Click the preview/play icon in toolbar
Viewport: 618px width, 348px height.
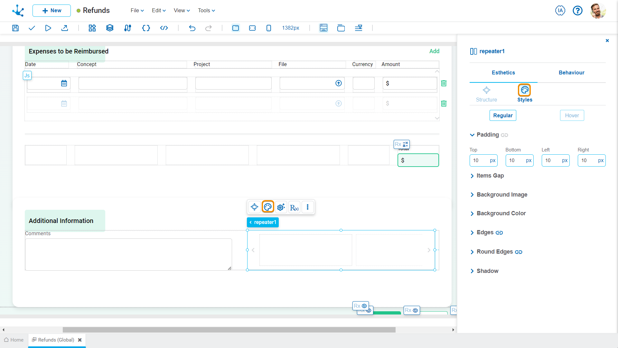(48, 28)
